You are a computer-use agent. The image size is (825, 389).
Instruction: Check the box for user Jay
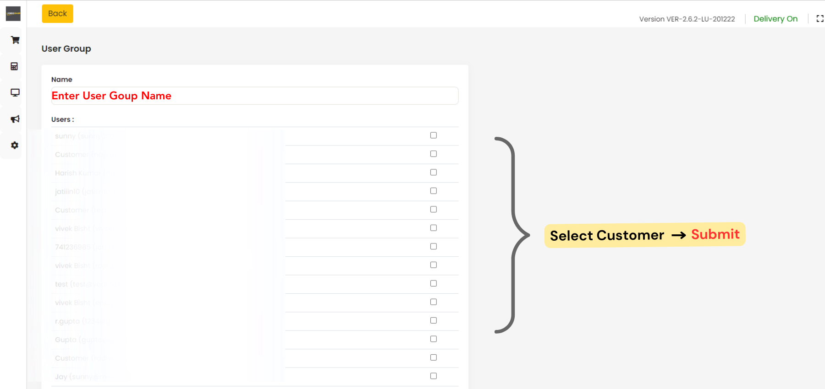434,376
